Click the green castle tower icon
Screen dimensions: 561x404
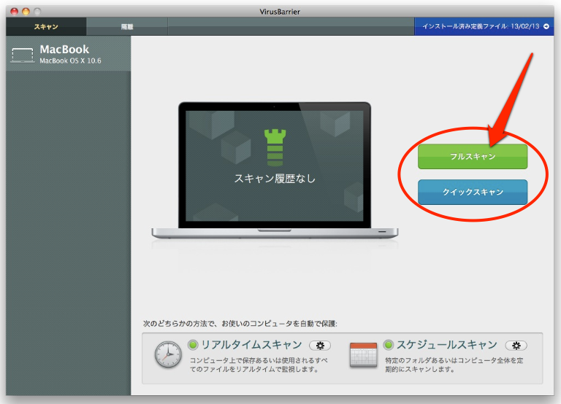click(x=275, y=147)
